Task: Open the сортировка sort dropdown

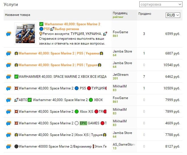Action: [161, 5]
